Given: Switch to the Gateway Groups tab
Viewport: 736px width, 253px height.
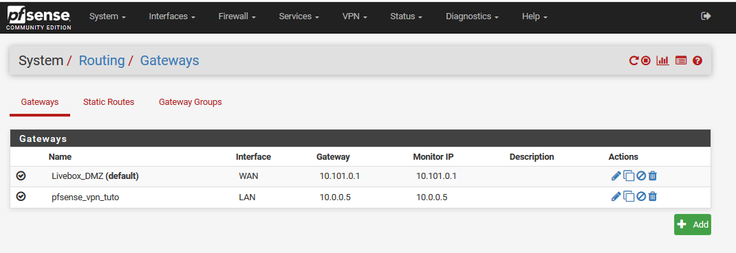Looking at the screenshot, I should [190, 102].
